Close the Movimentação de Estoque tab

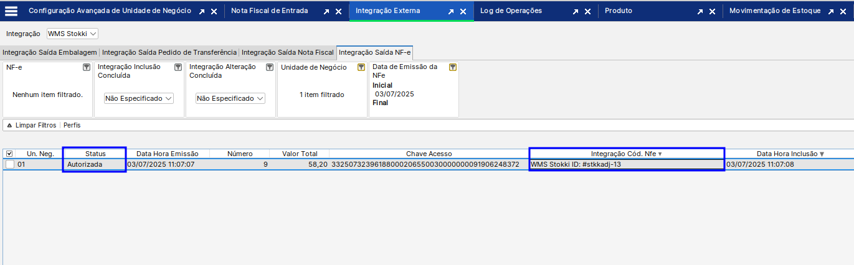[x=842, y=12]
